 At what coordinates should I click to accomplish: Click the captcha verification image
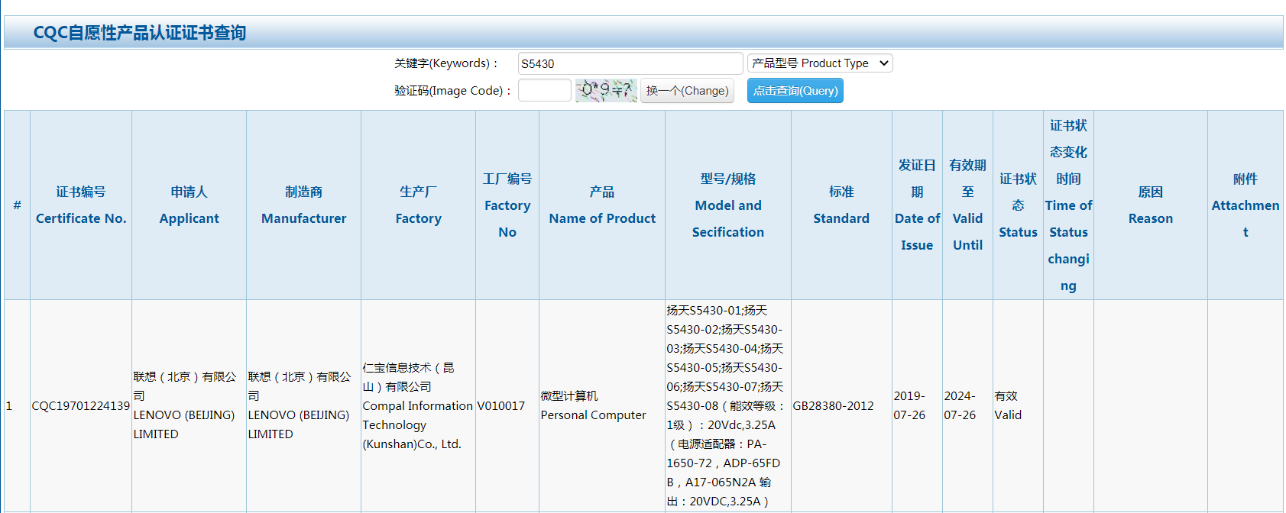pos(606,90)
